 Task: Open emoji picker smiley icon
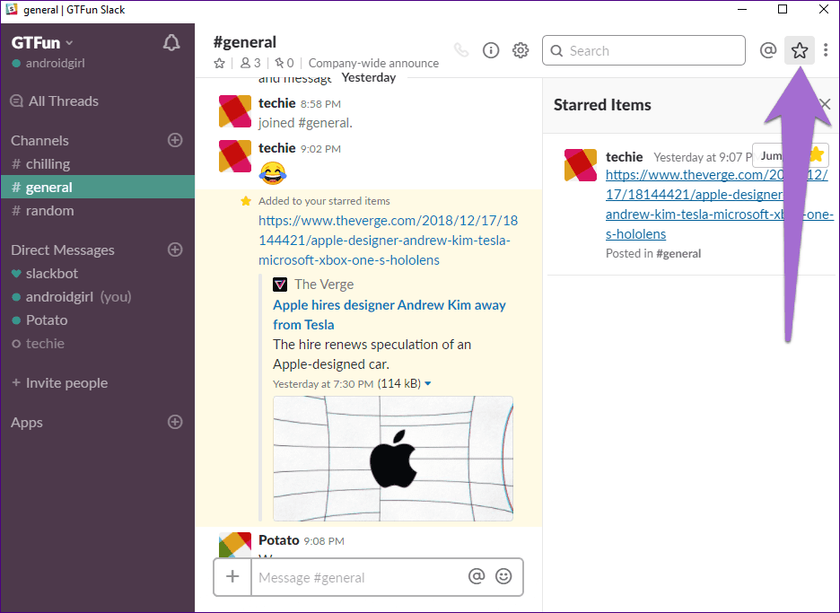pyautogui.click(x=503, y=576)
